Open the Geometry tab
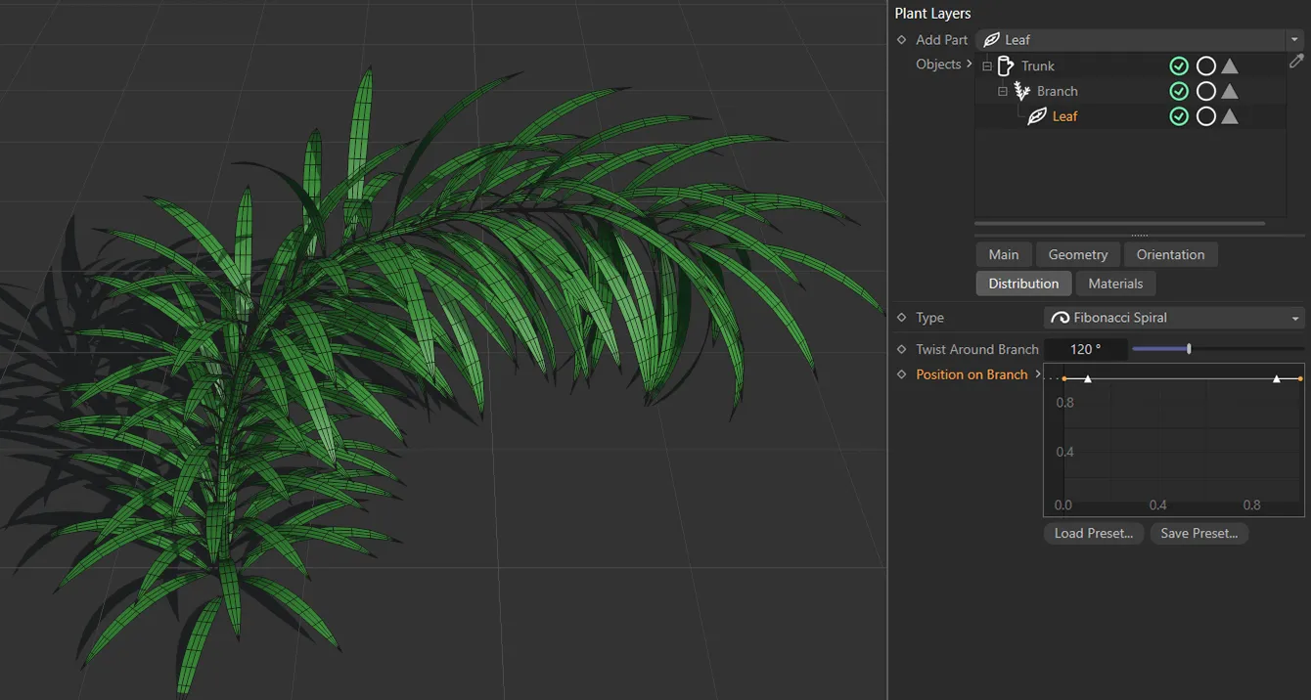The image size is (1311, 700). pos(1077,254)
